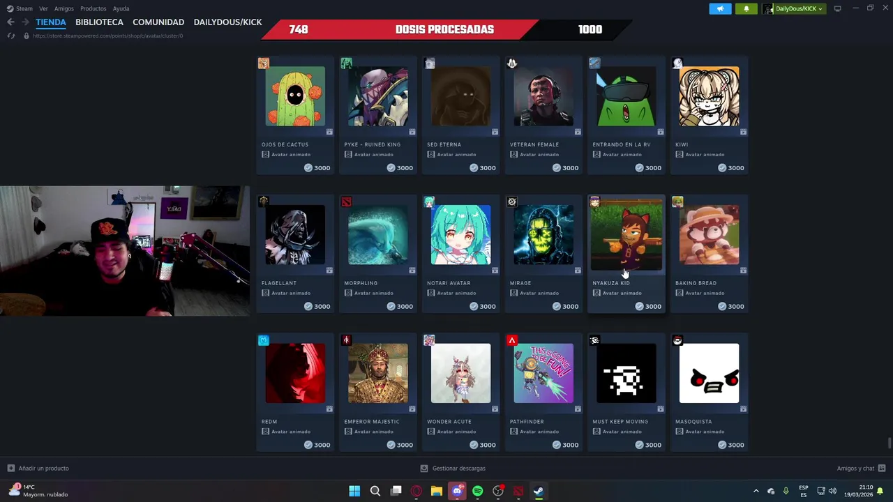Switch to the BIBLIOTECA tab
893x502 pixels.
[x=99, y=22]
